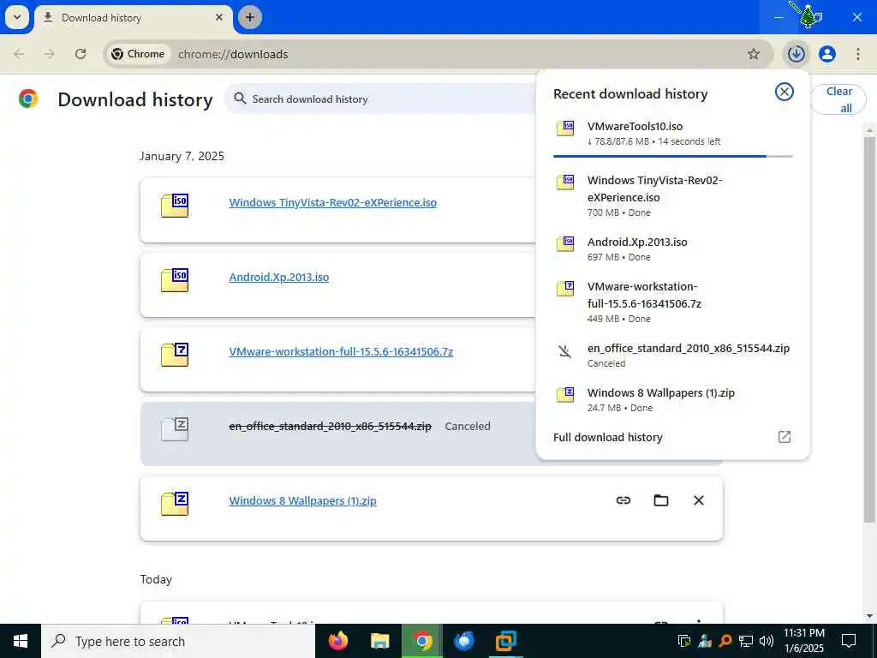Go forward with the forward arrow
Screen dimensions: 877x658
click(50, 54)
